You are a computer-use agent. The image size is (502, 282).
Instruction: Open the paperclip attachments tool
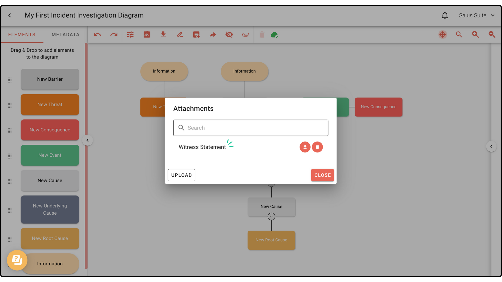pyautogui.click(x=246, y=34)
